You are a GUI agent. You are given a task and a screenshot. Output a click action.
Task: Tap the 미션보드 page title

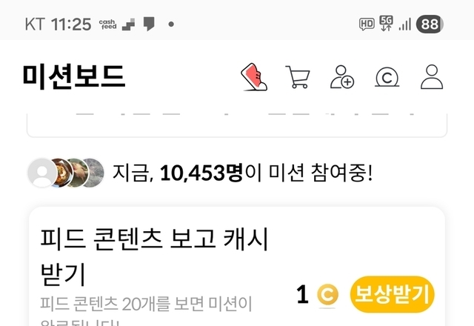click(74, 76)
